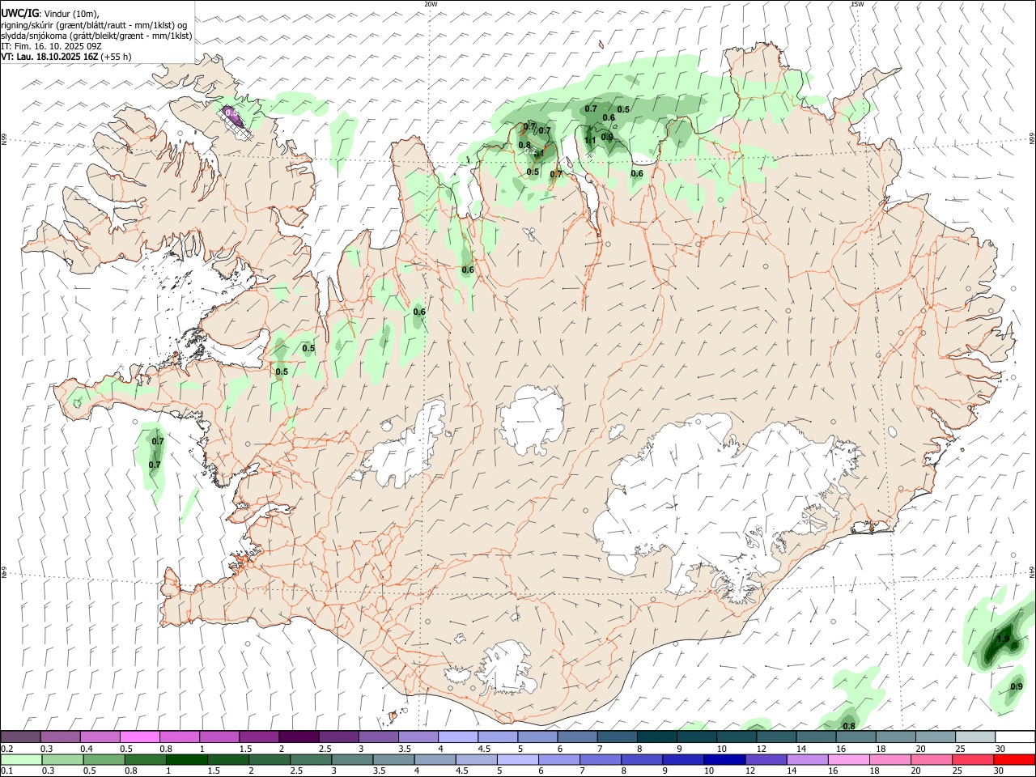1036x777 pixels.
Task: Select the darkest green swatch labeled 1
Action: pyautogui.click(x=187, y=759)
